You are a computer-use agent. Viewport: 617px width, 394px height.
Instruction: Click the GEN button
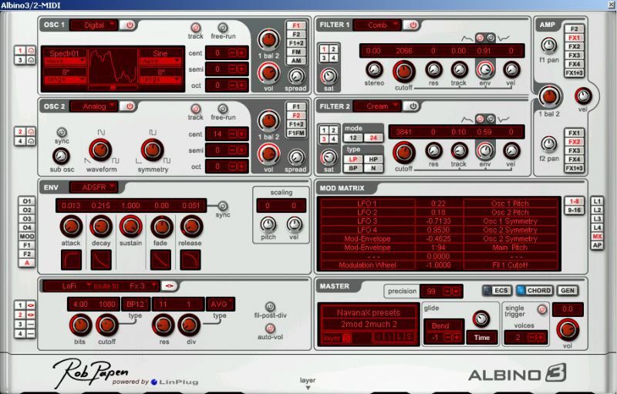point(568,291)
